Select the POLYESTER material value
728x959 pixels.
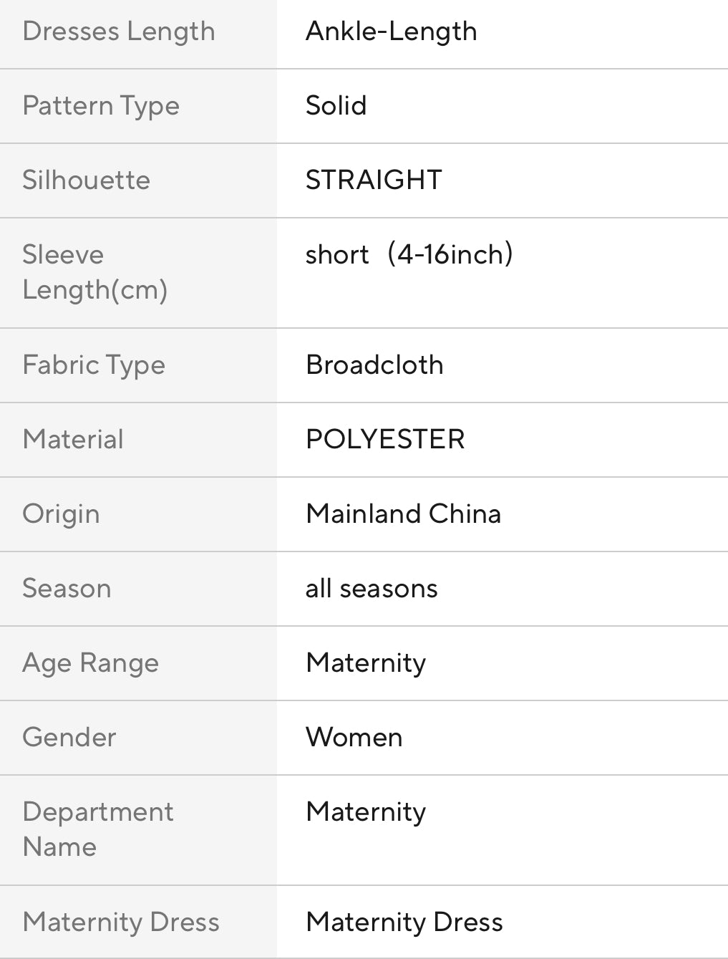(x=385, y=439)
